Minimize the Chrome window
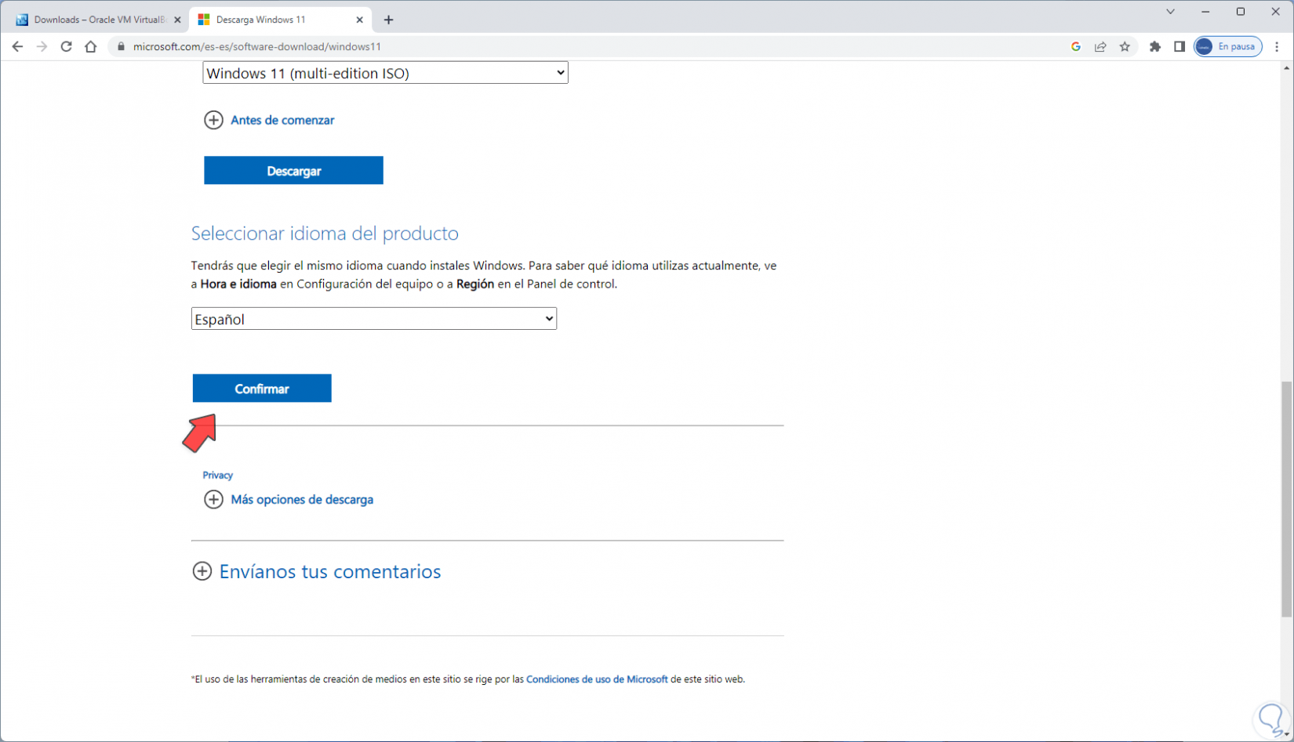The height and width of the screenshot is (742, 1294). [x=1205, y=12]
